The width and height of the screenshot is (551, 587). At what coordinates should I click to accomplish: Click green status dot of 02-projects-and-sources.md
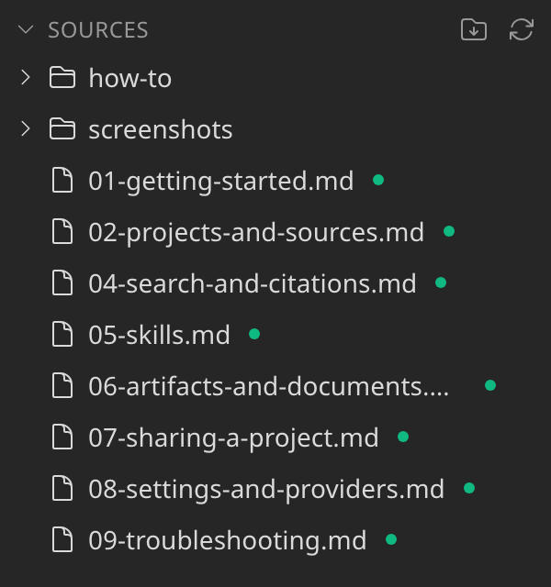tap(449, 231)
